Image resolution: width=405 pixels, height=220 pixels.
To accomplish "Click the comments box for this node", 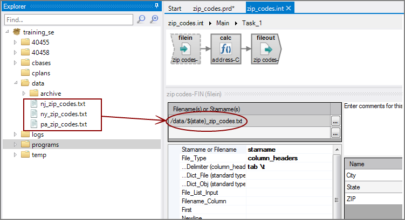I will [373, 129].
